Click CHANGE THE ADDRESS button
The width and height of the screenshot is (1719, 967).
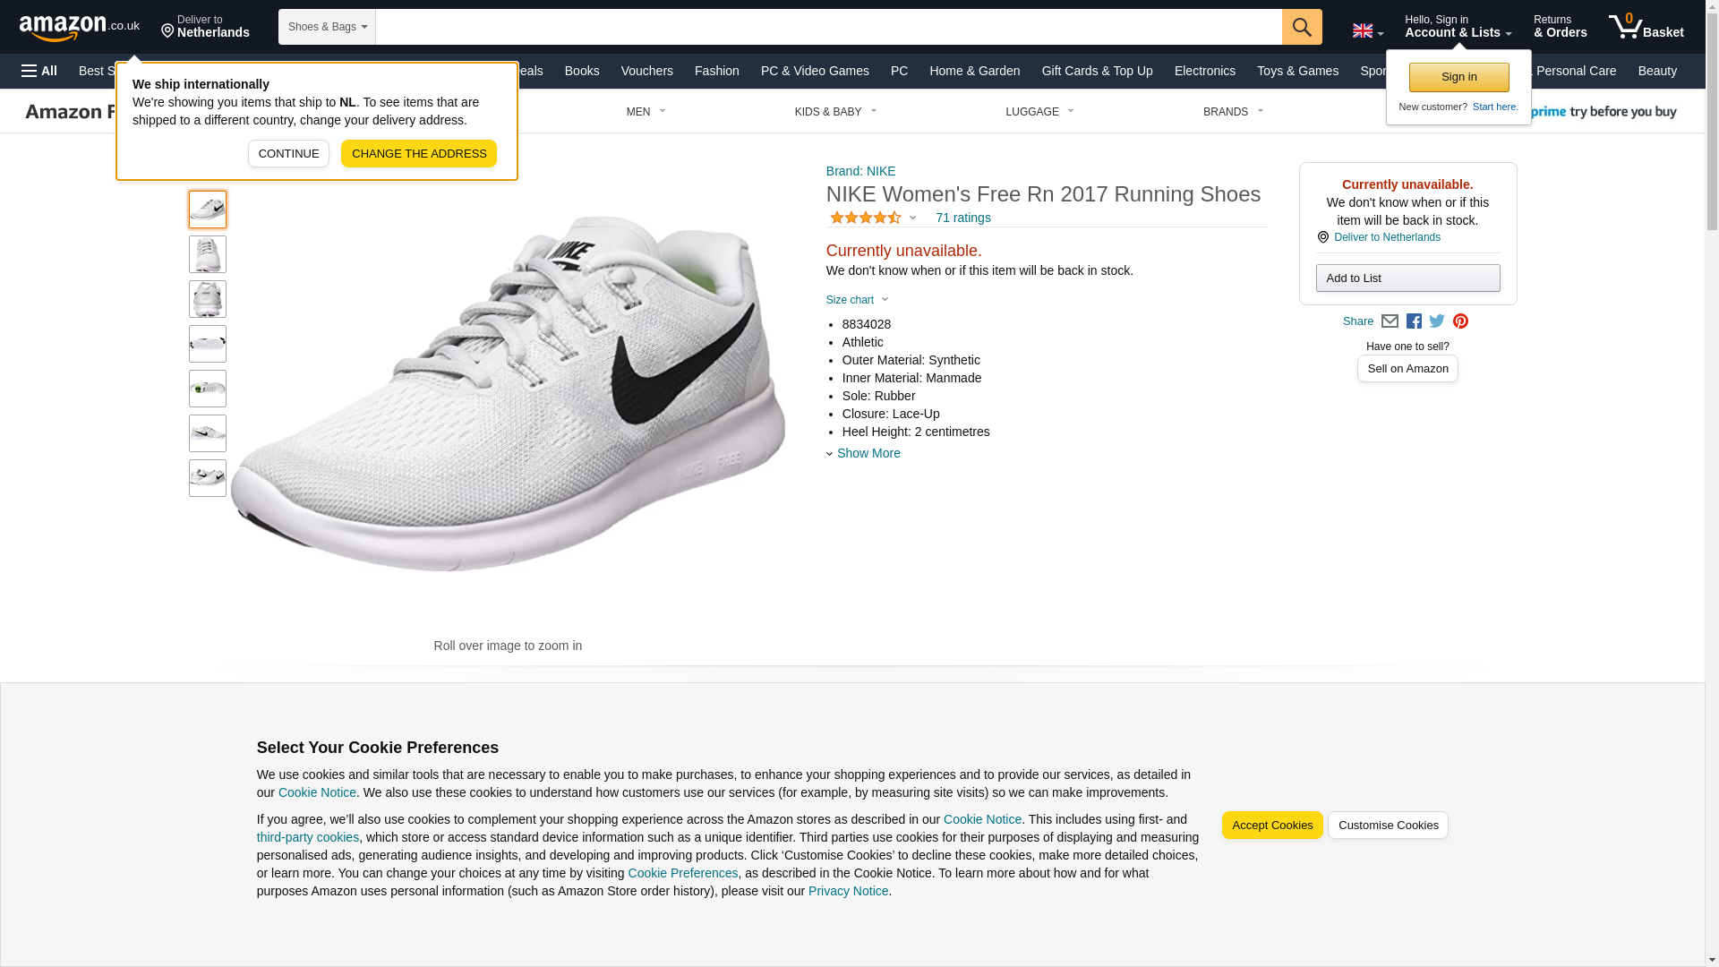coord(418,153)
